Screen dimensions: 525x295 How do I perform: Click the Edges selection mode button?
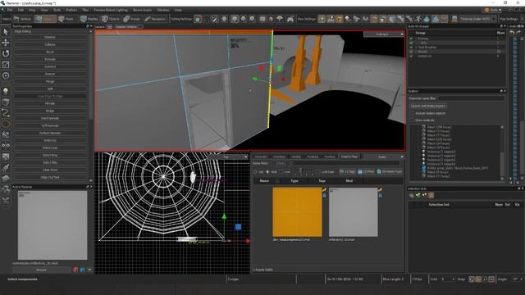[x=46, y=19]
